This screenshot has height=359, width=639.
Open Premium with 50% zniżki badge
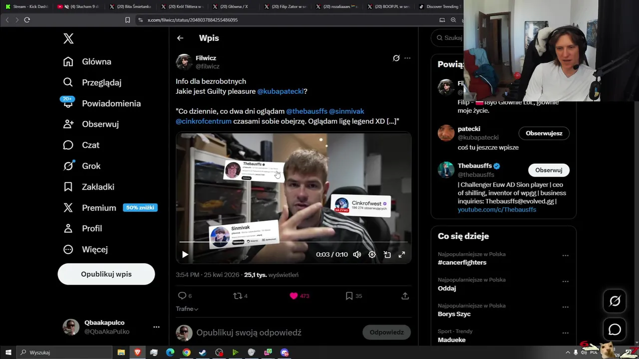110,208
